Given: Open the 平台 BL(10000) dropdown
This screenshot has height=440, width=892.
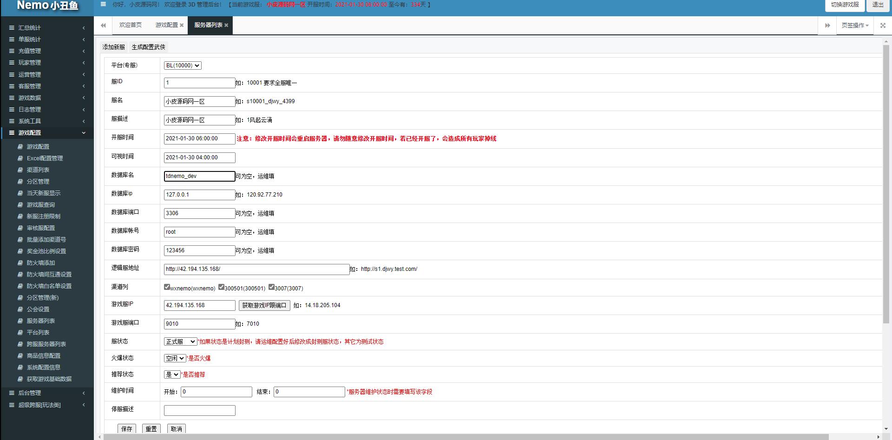Looking at the screenshot, I should 183,66.
